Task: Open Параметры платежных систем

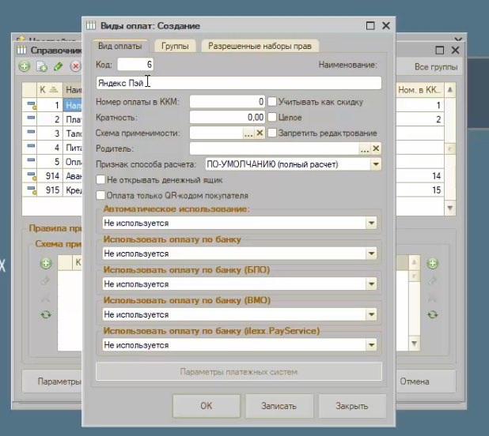Action: click(x=239, y=371)
